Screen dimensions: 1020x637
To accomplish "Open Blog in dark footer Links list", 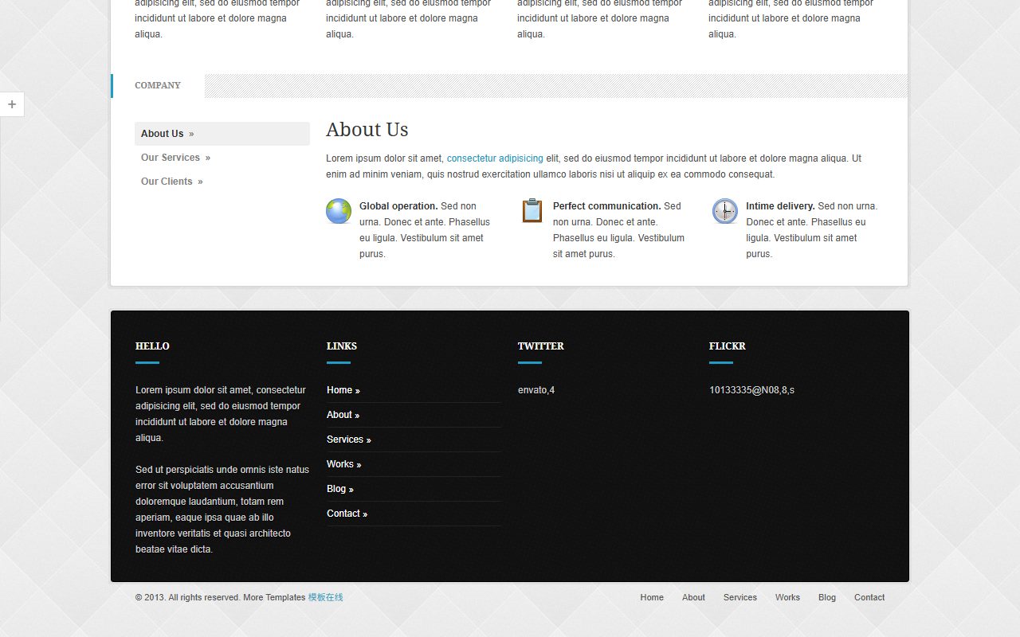I will click(x=340, y=489).
